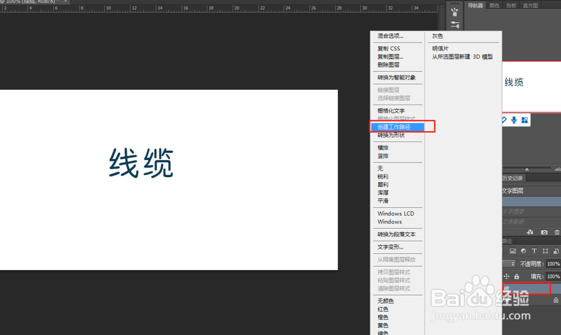561x335 pixels.
Task: Choose 删除图层 menu item
Action: (389, 64)
